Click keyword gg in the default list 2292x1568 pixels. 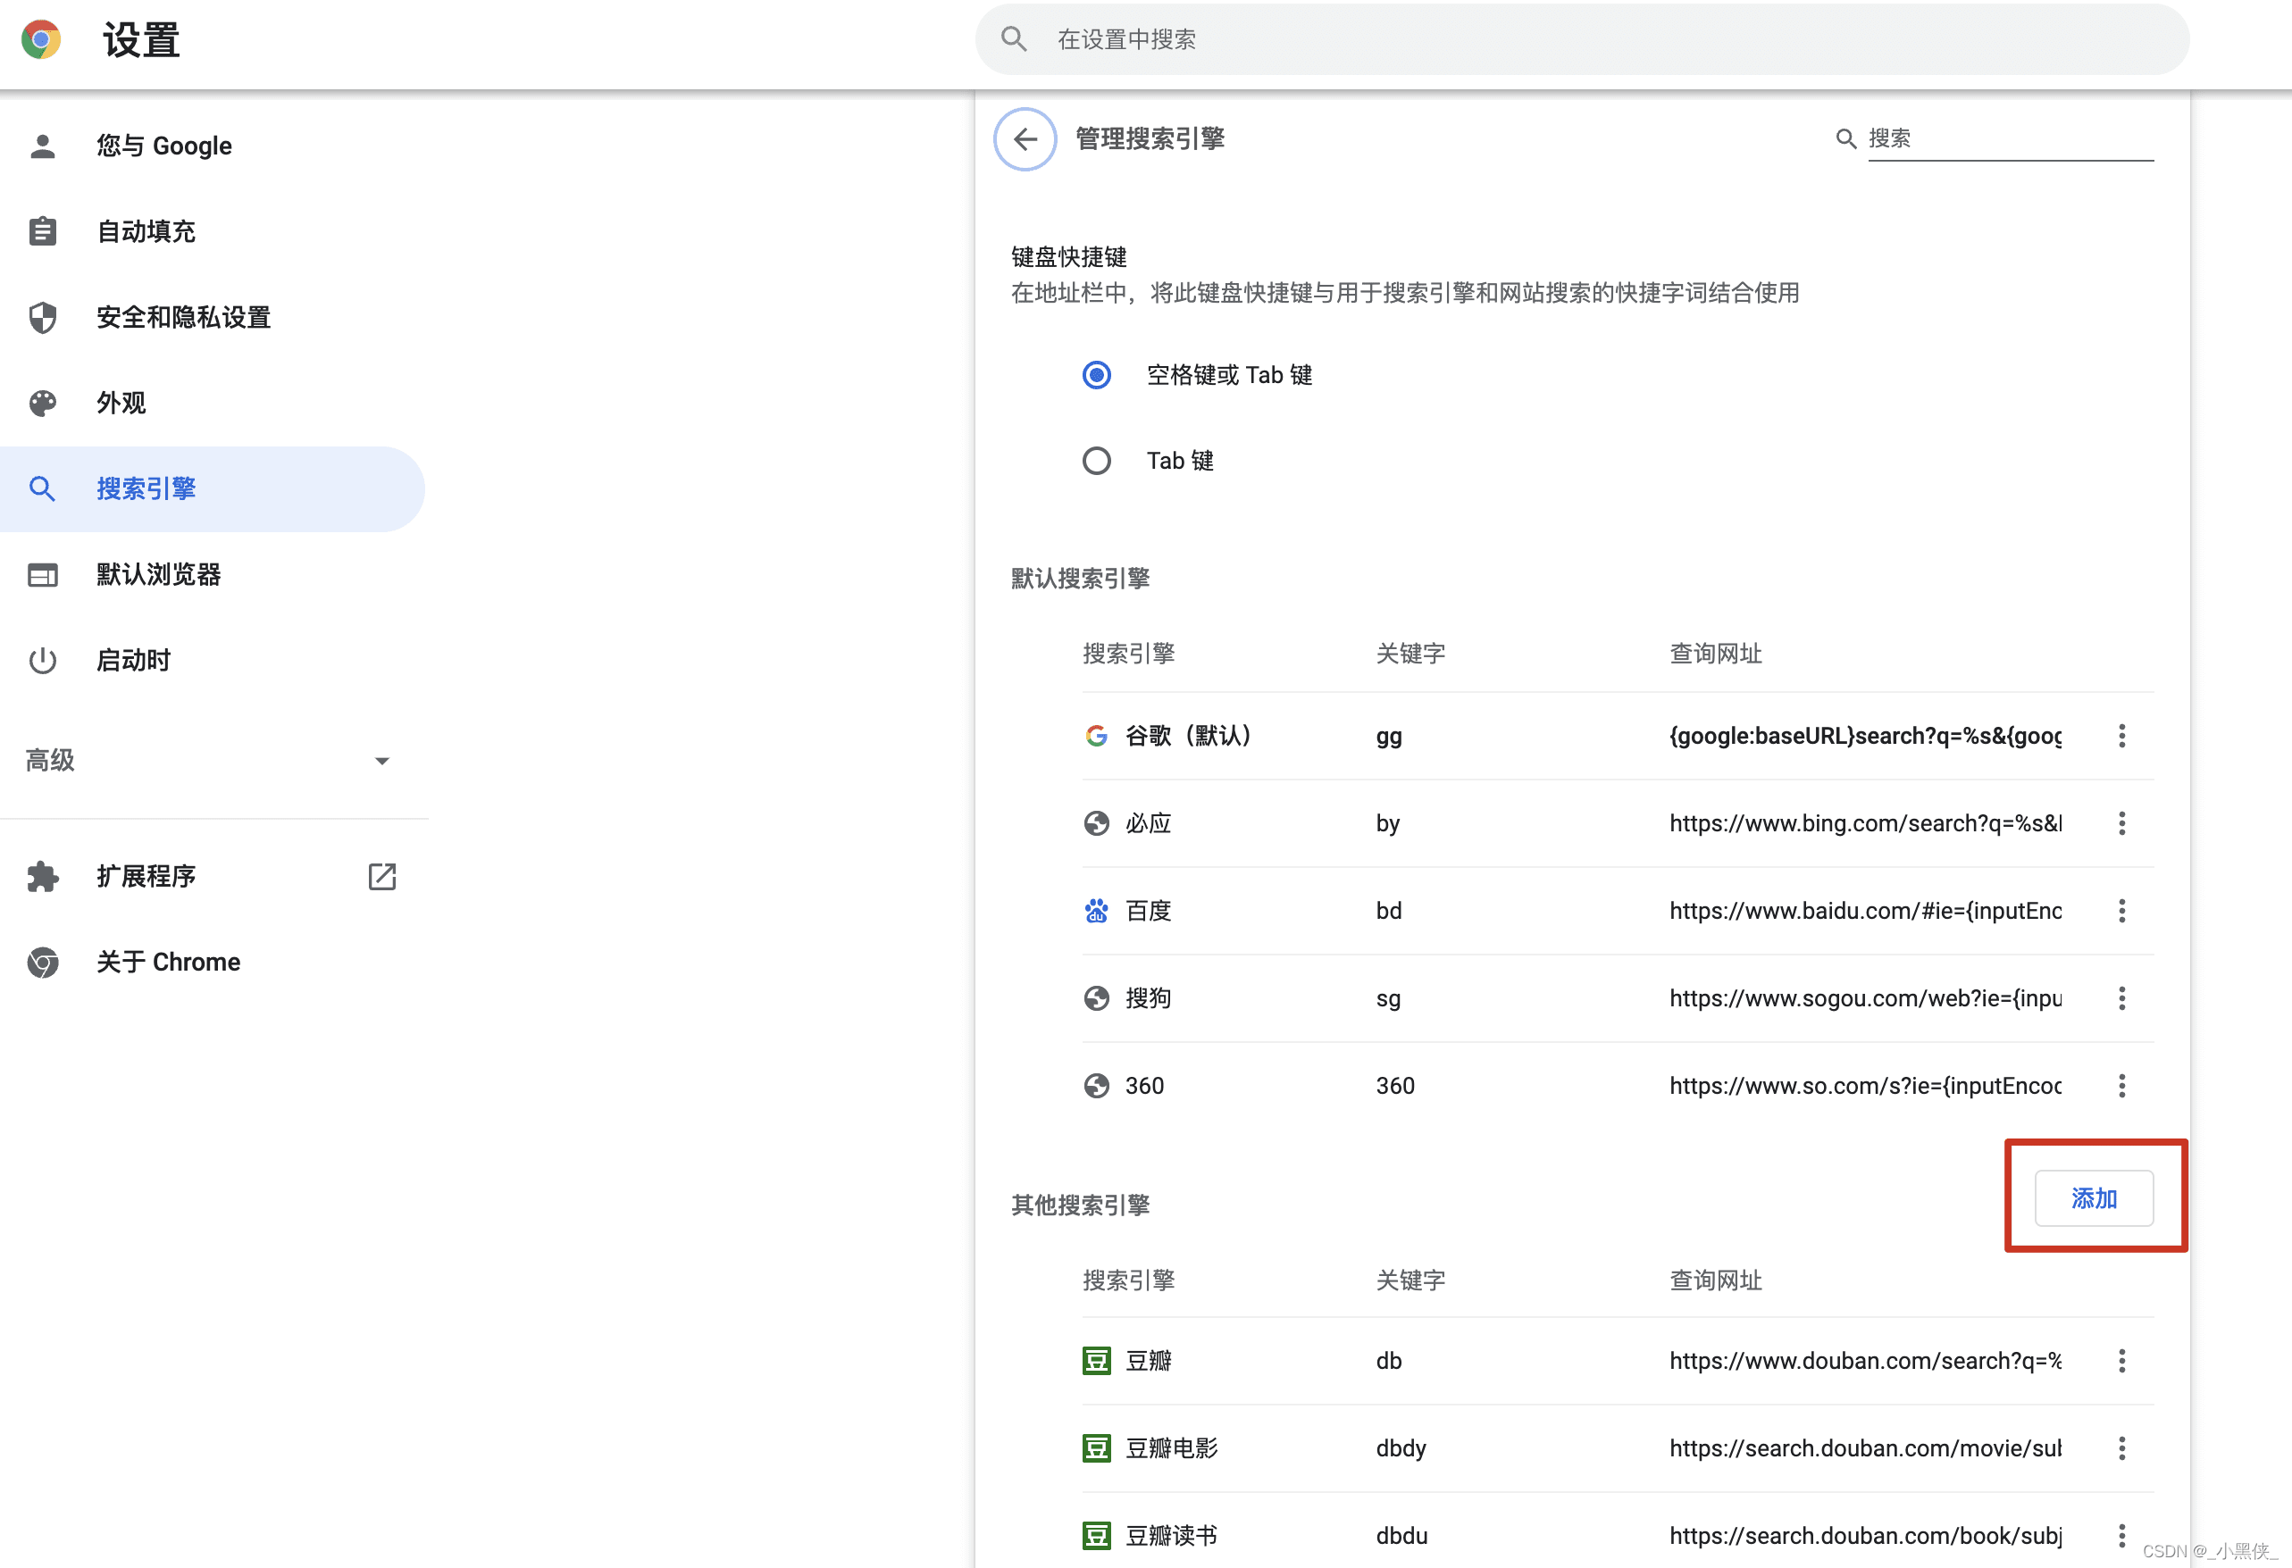click(1389, 737)
